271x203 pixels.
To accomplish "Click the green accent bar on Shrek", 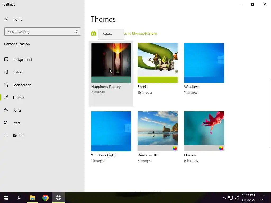I will [x=158, y=80].
